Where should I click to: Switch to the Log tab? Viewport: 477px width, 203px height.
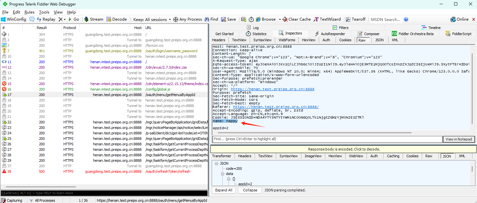pos(253,28)
